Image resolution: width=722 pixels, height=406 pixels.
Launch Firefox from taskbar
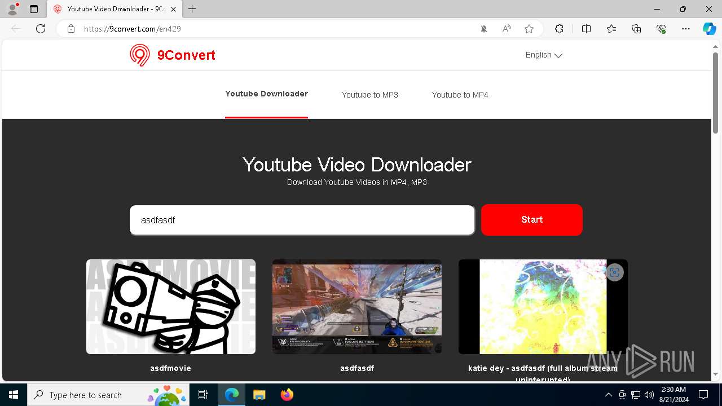[287, 395]
